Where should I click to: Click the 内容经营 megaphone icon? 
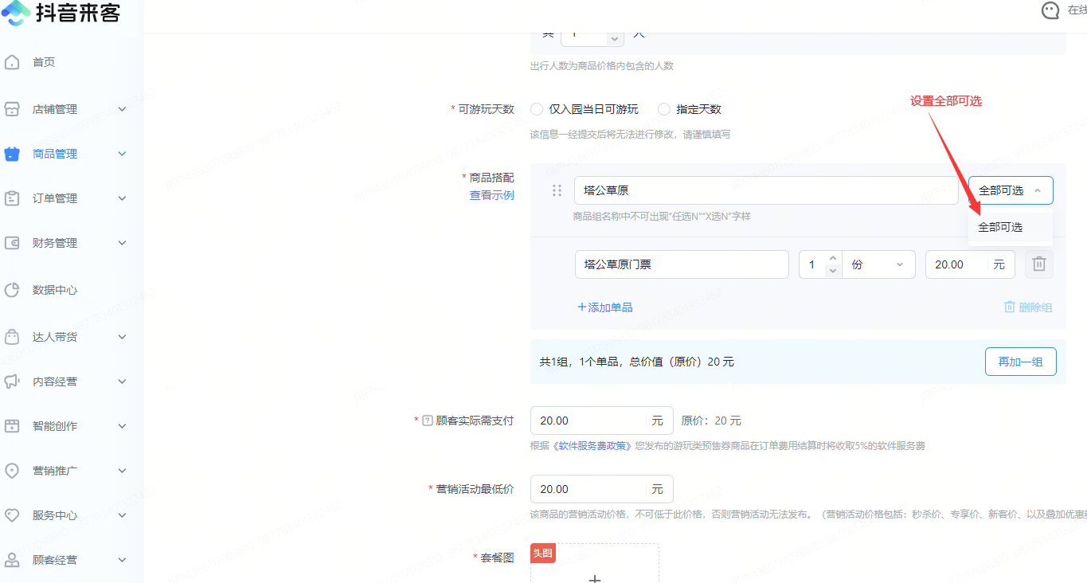12,381
